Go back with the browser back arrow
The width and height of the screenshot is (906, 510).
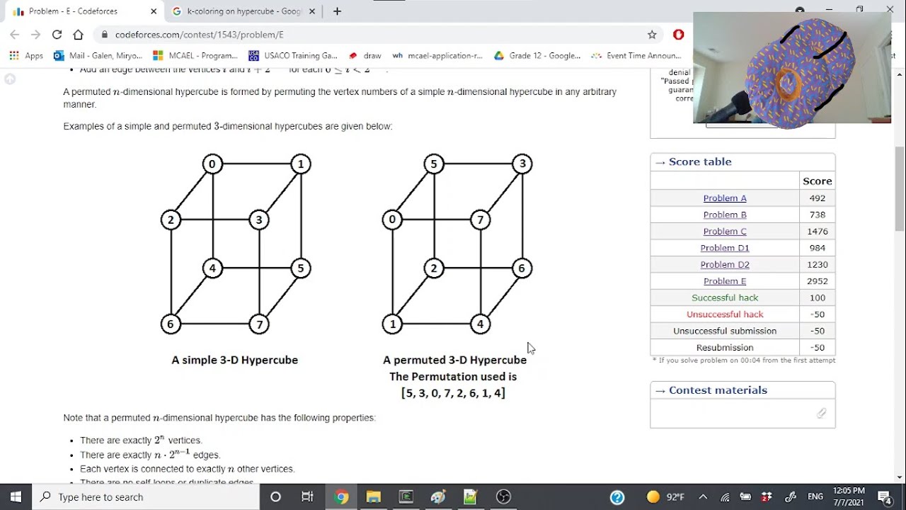15,34
